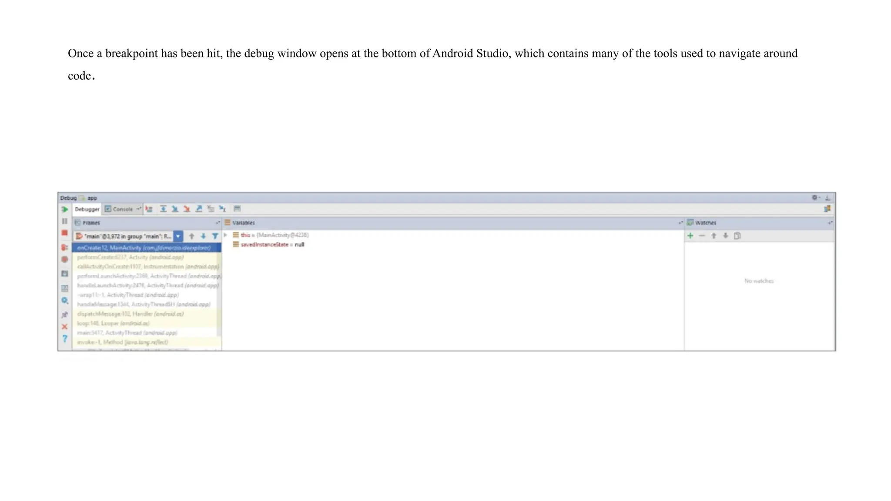Viewport: 891px width, 501px height.
Task: Click the Frames panel header
Action: [x=147, y=223]
